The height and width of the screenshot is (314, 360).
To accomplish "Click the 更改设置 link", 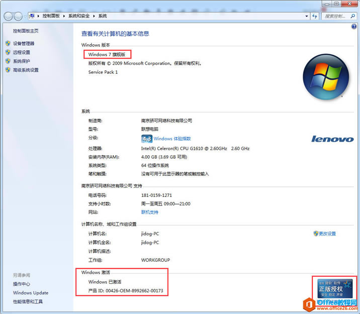I will 327,234.
